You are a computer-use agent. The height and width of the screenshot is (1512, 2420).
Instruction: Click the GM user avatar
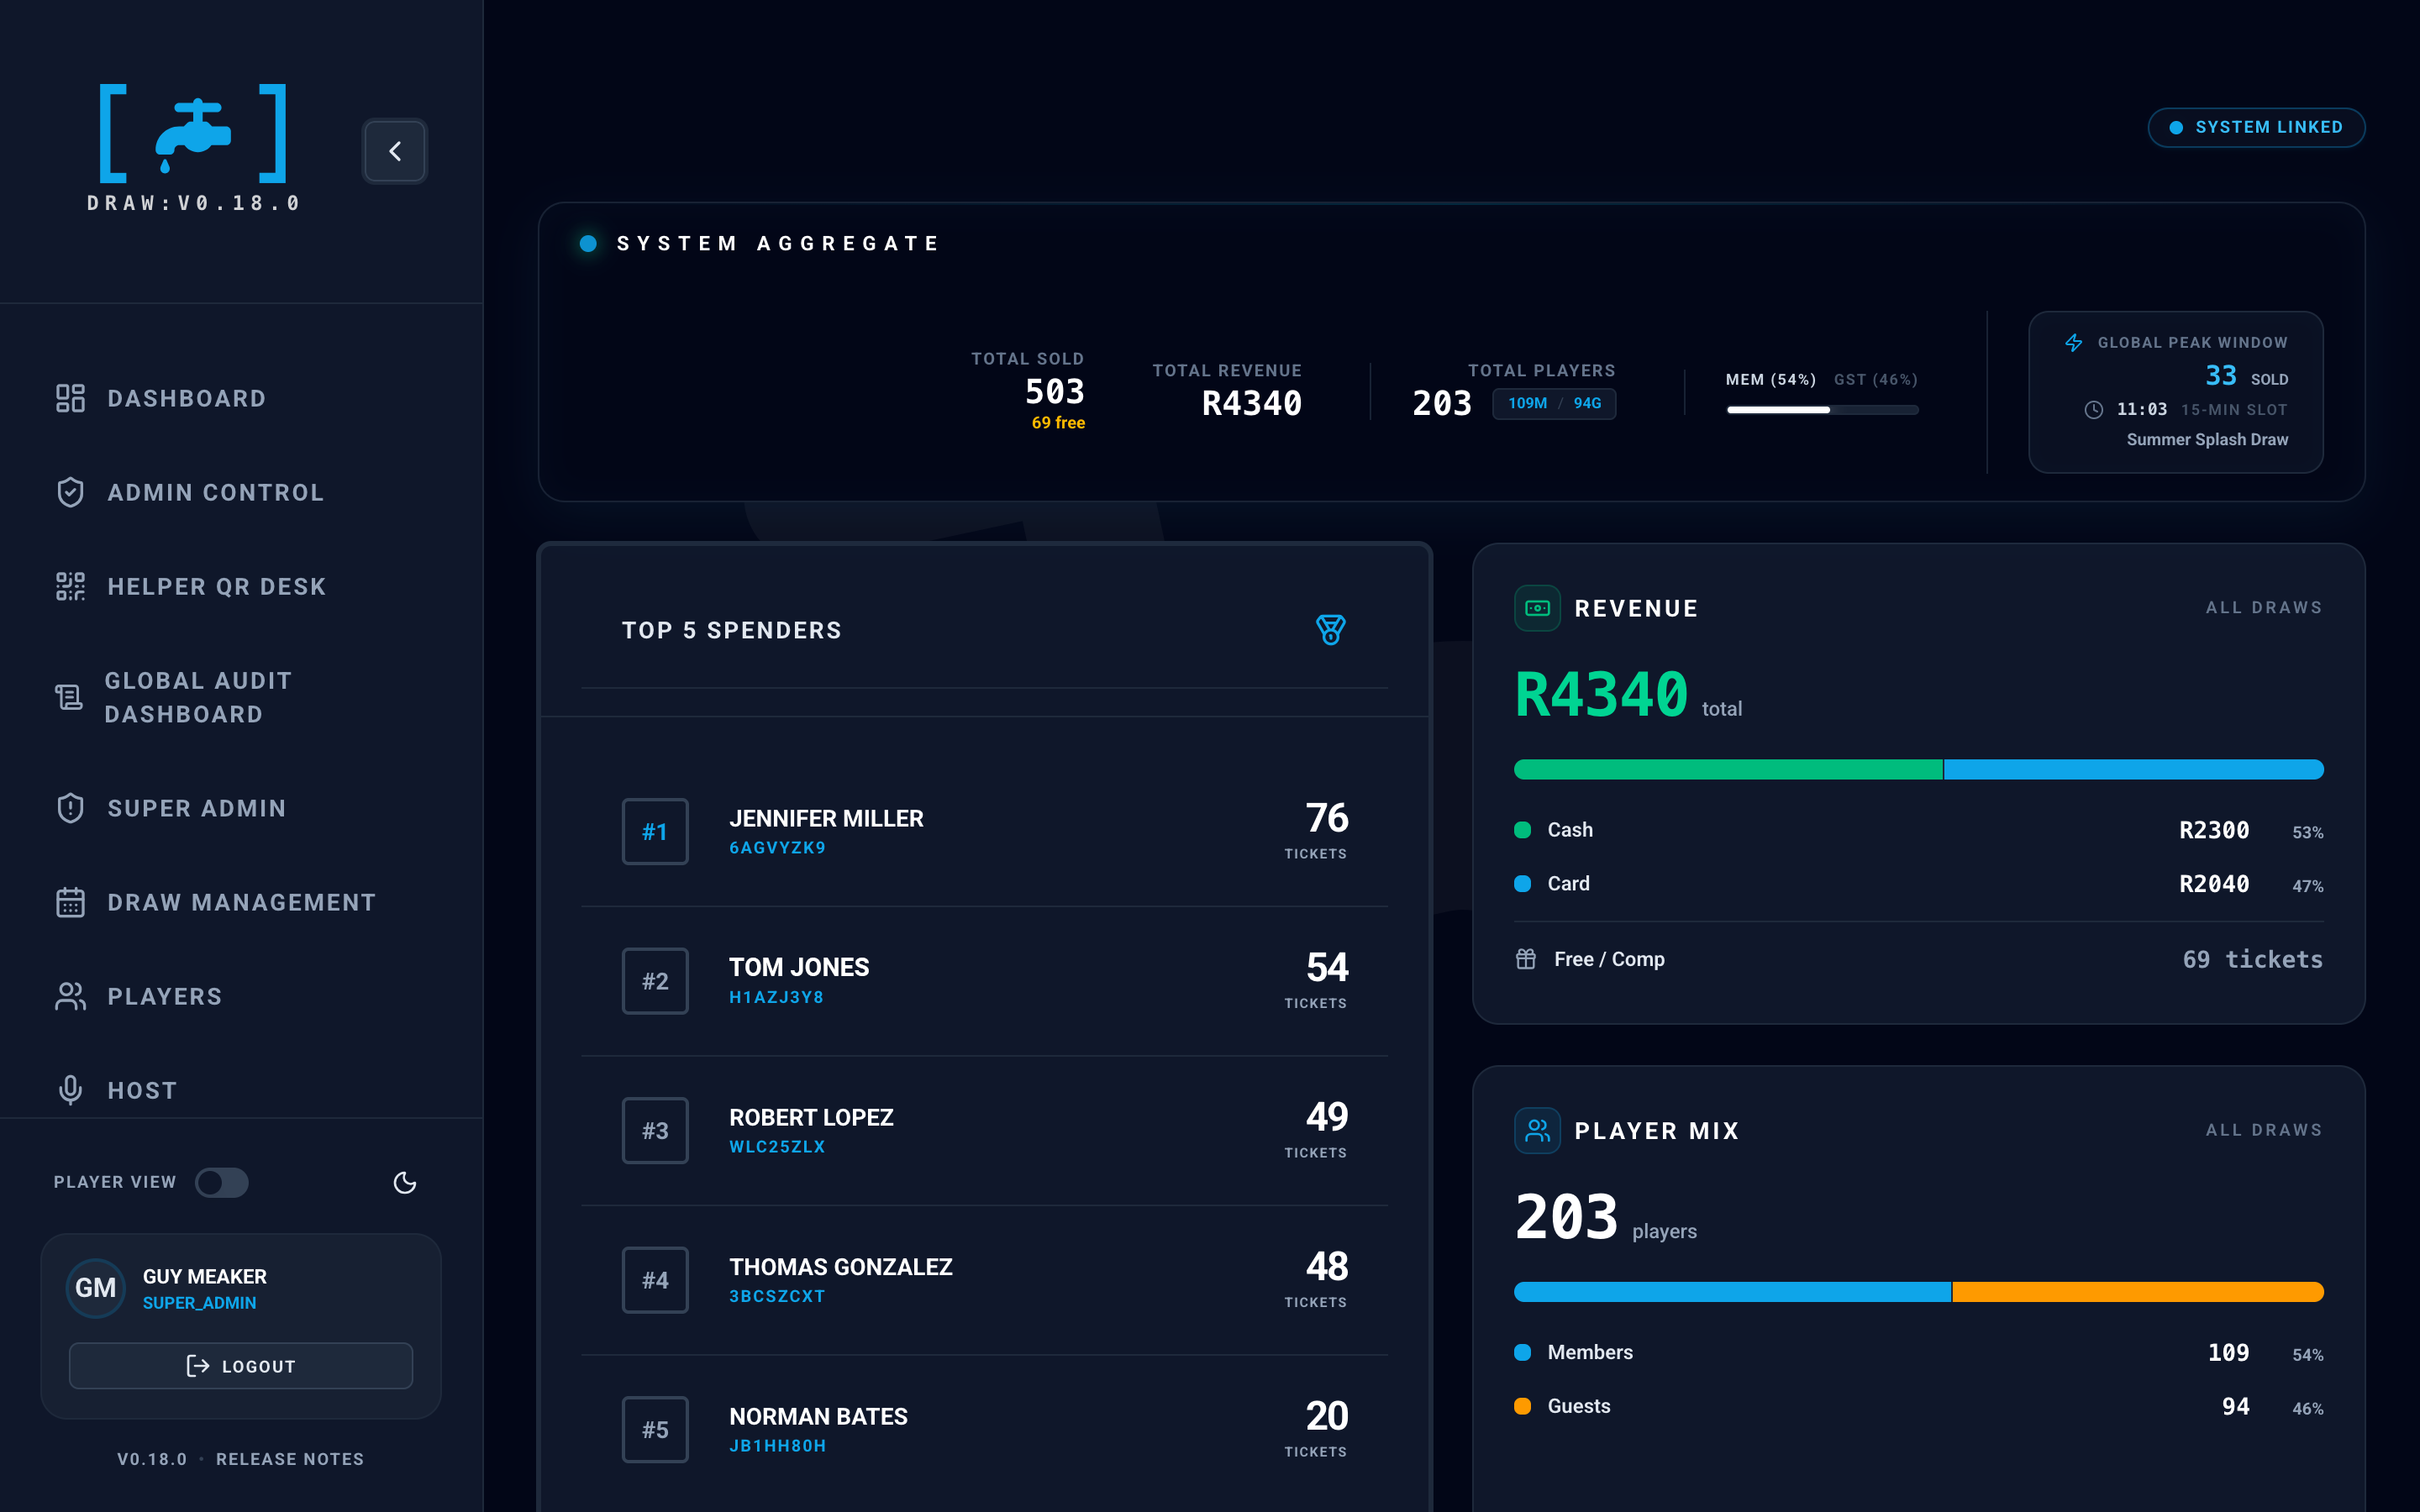click(96, 1288)
